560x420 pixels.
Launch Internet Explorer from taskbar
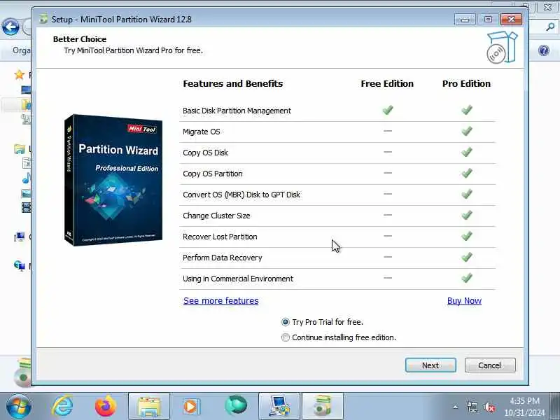[x=62, y=406]
